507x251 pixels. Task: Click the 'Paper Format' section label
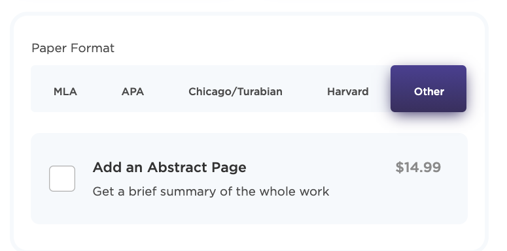[73, 48]
